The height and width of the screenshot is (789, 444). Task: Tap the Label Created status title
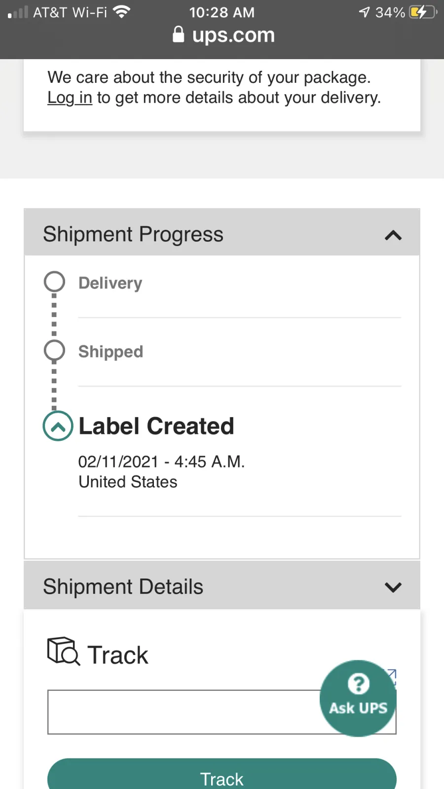point(156,426)
